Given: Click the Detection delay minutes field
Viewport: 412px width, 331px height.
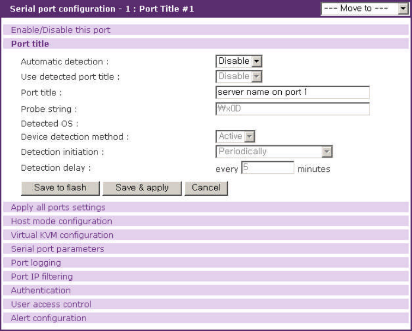Looking at the screenshot, I should click(x=267, y=167).
